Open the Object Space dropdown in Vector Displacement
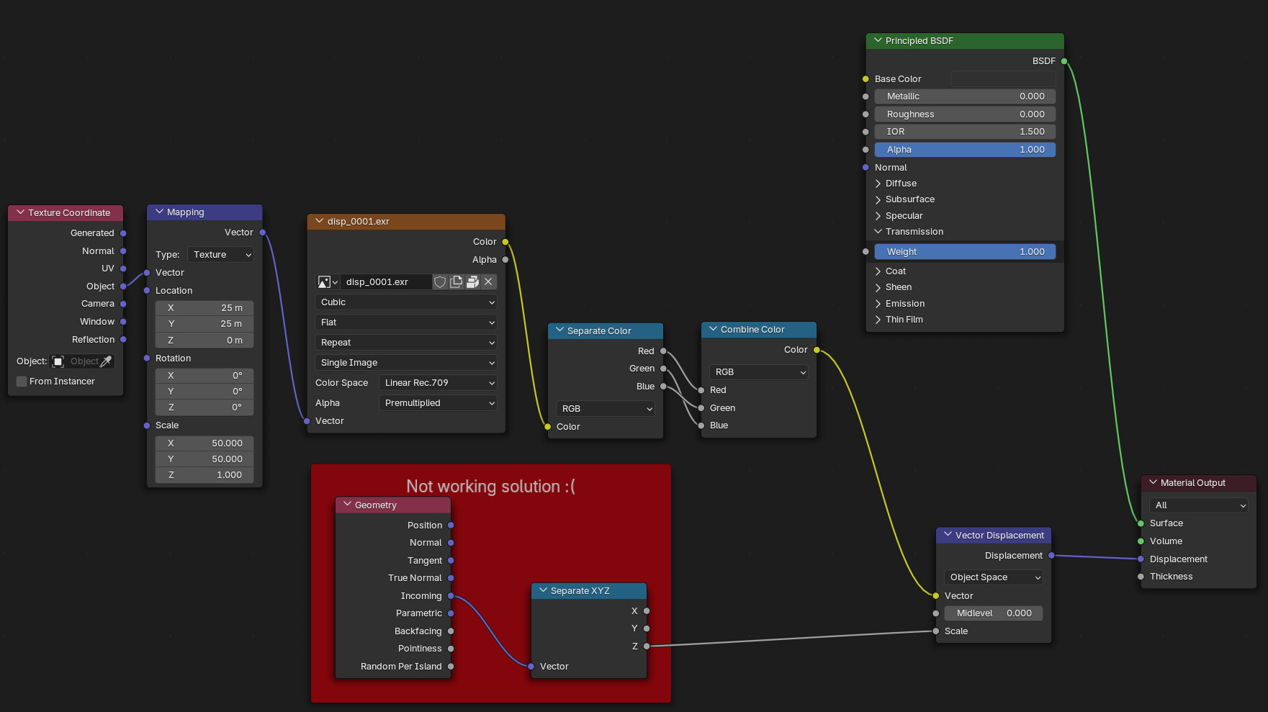The width and height of the screenshot is (1268, 712). tap(993, 577)
